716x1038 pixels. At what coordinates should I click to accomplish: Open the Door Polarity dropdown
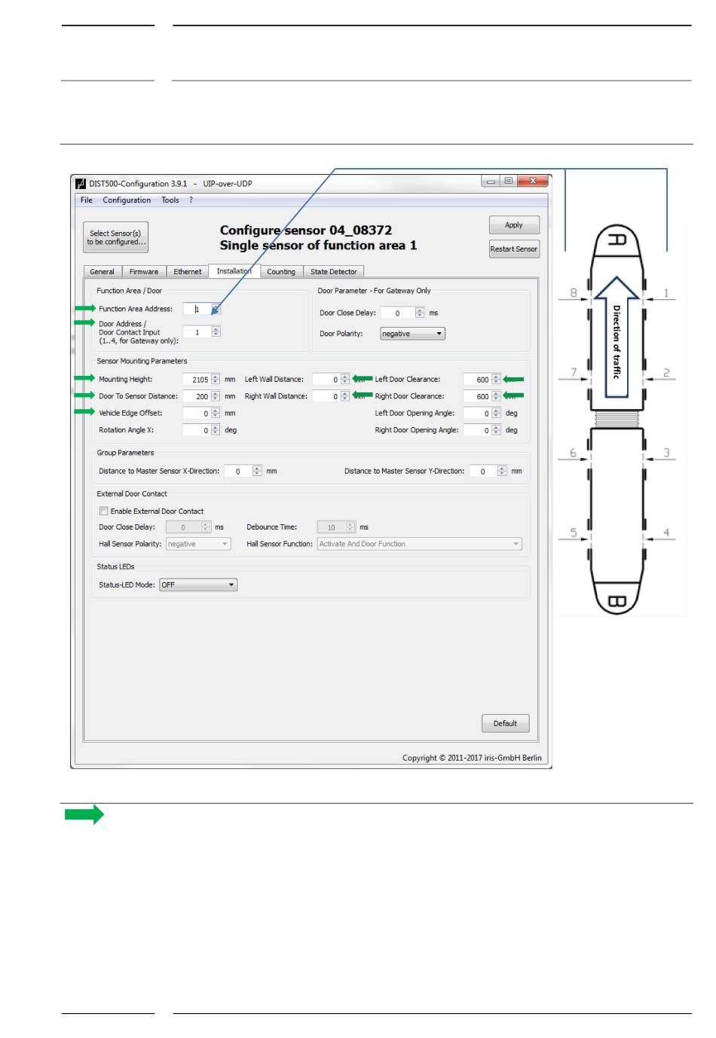(x=412, y=334)
